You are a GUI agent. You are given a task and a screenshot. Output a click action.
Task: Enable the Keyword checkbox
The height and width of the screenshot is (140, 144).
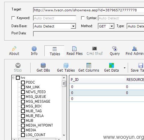point(13,18)
